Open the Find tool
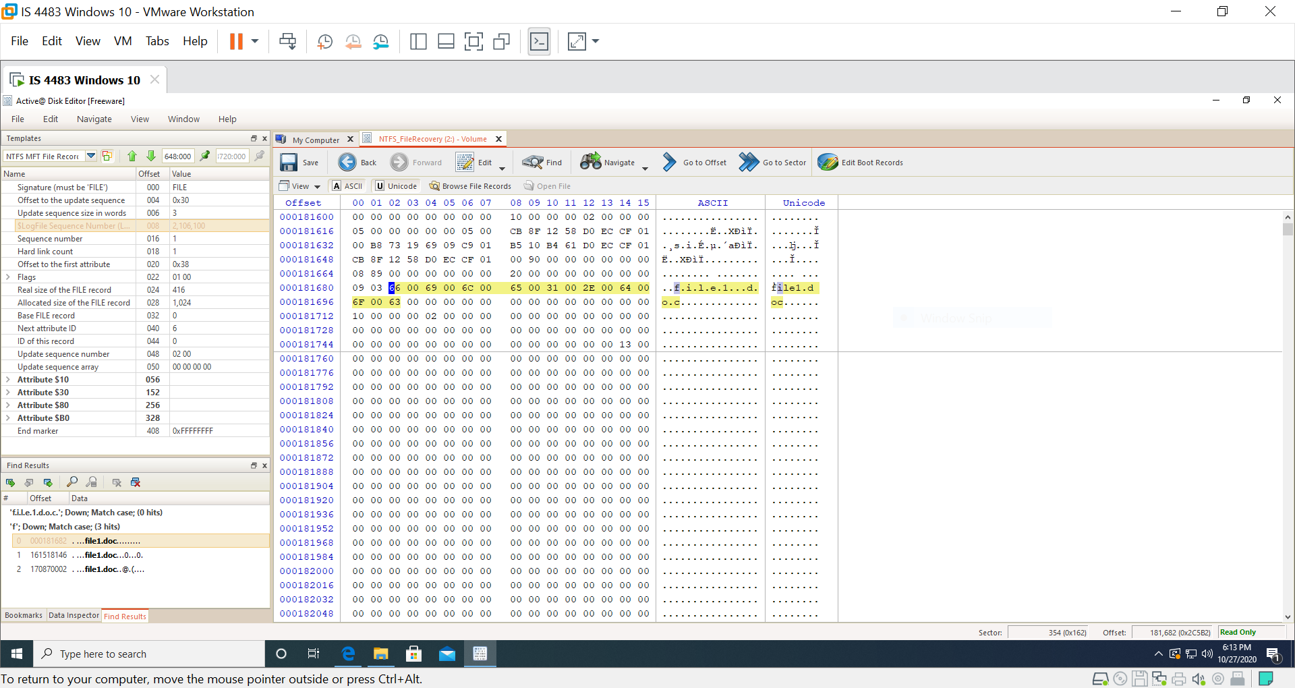 tap(542, 162)
